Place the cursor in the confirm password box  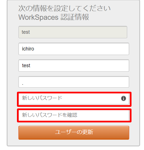[x=74, y=115]
